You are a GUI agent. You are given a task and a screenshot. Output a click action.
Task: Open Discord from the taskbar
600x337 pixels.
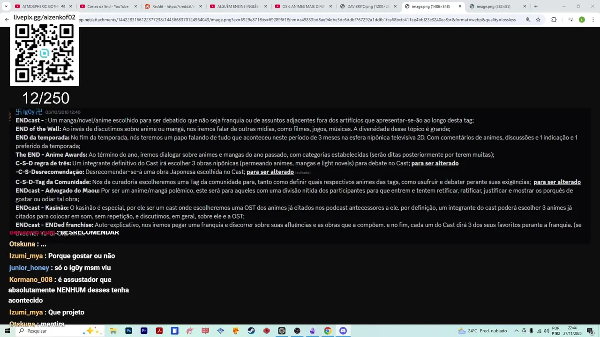click(343, 331)
